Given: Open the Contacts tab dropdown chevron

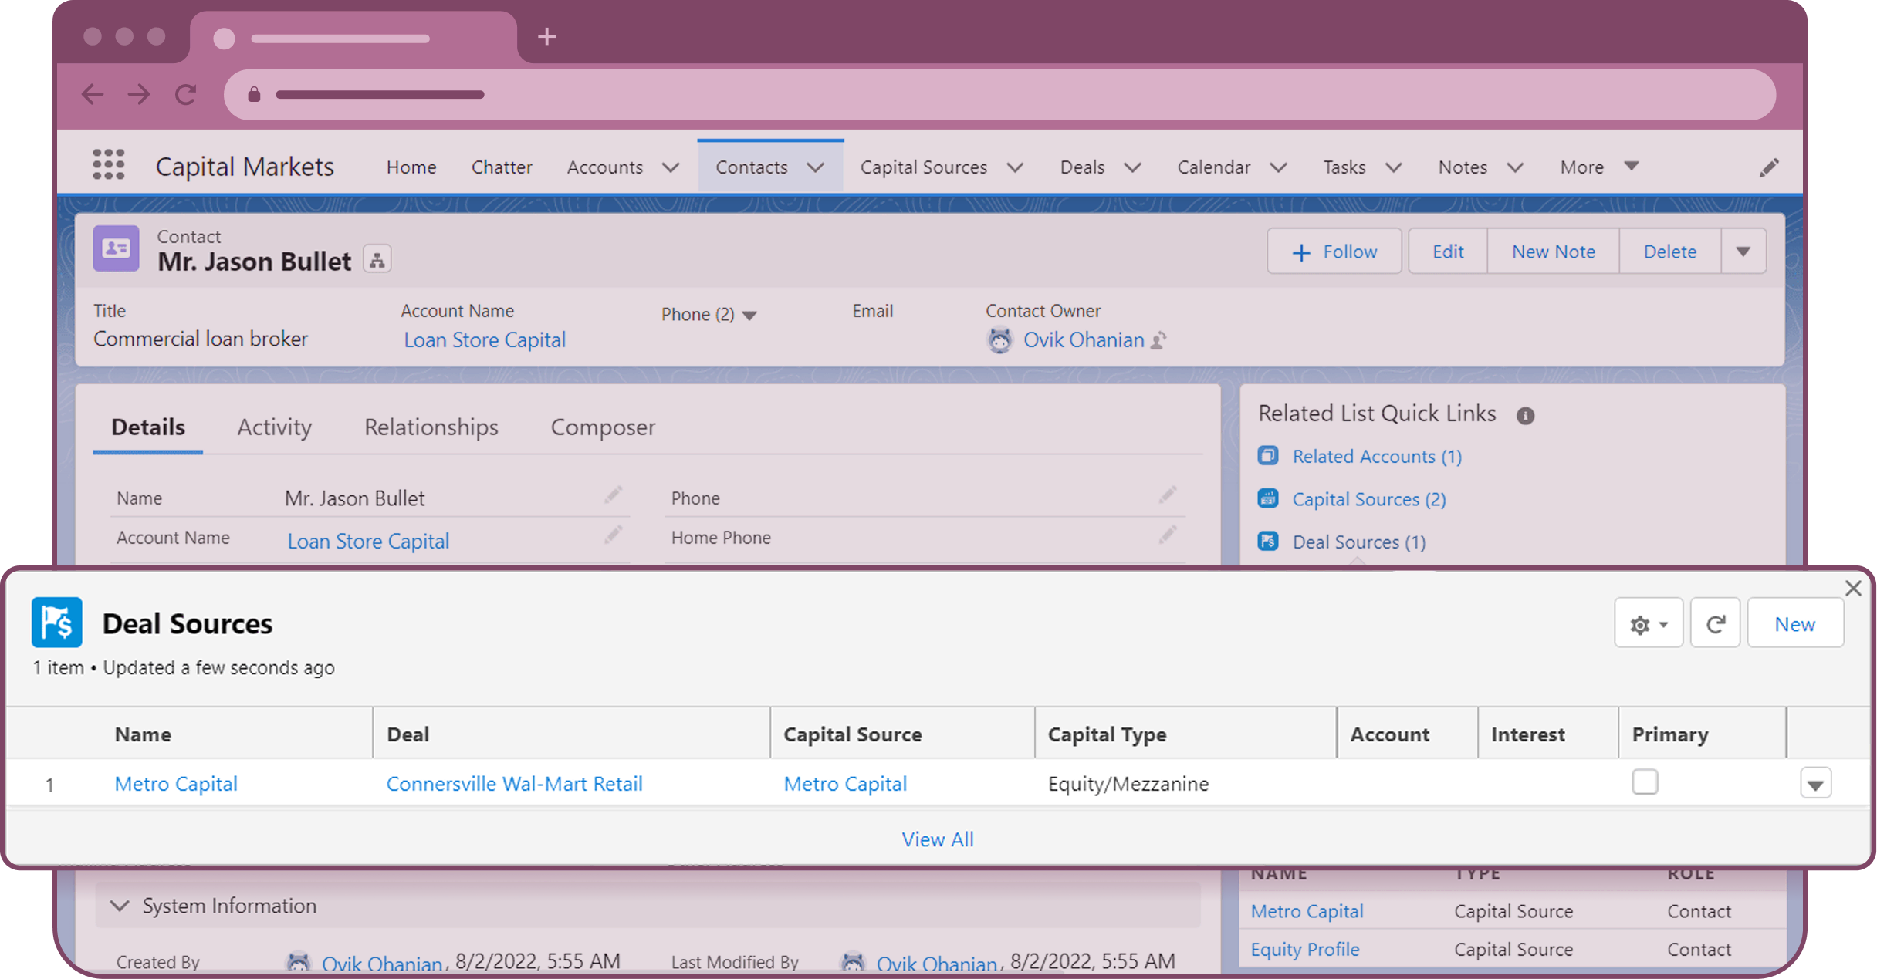Looking at the screenshot, I should [x=816, y=167].
